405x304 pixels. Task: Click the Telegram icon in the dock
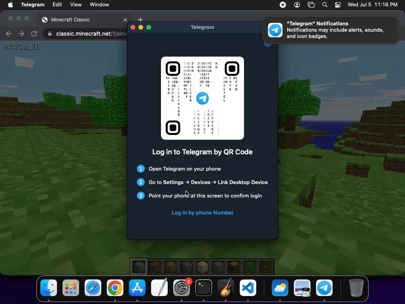click(x=324, y=288)
